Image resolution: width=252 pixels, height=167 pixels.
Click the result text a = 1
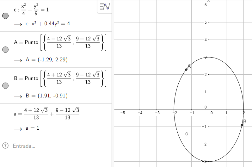[33, 129]
